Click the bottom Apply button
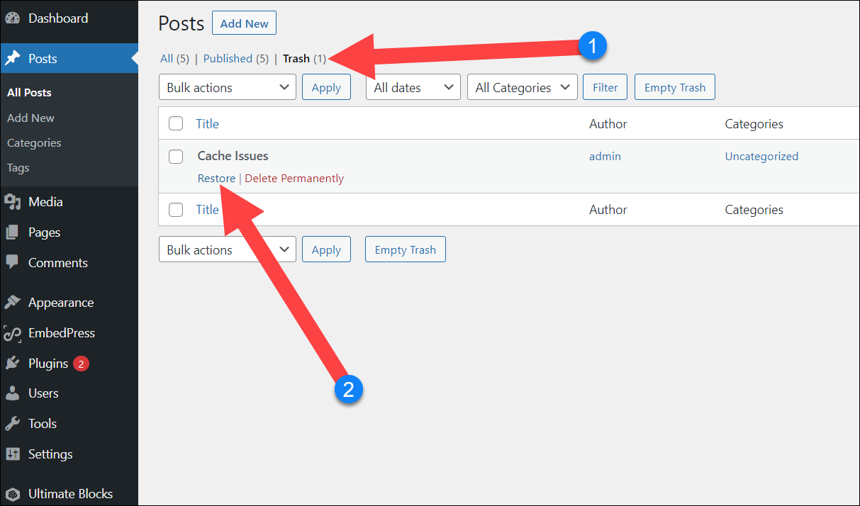The image size is (860, 506). [x=326, y=249]
